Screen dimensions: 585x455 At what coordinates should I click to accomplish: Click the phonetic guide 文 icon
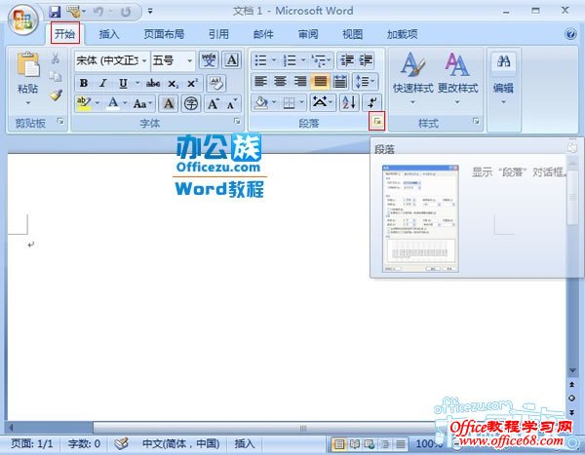tap(209, 60)
